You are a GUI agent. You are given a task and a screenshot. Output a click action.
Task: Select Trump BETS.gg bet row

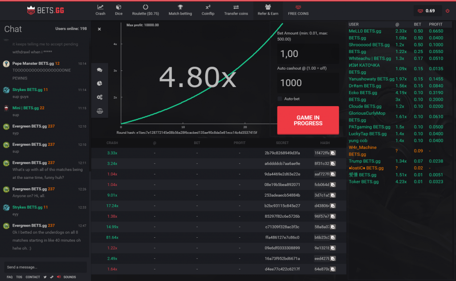[400, 161]
